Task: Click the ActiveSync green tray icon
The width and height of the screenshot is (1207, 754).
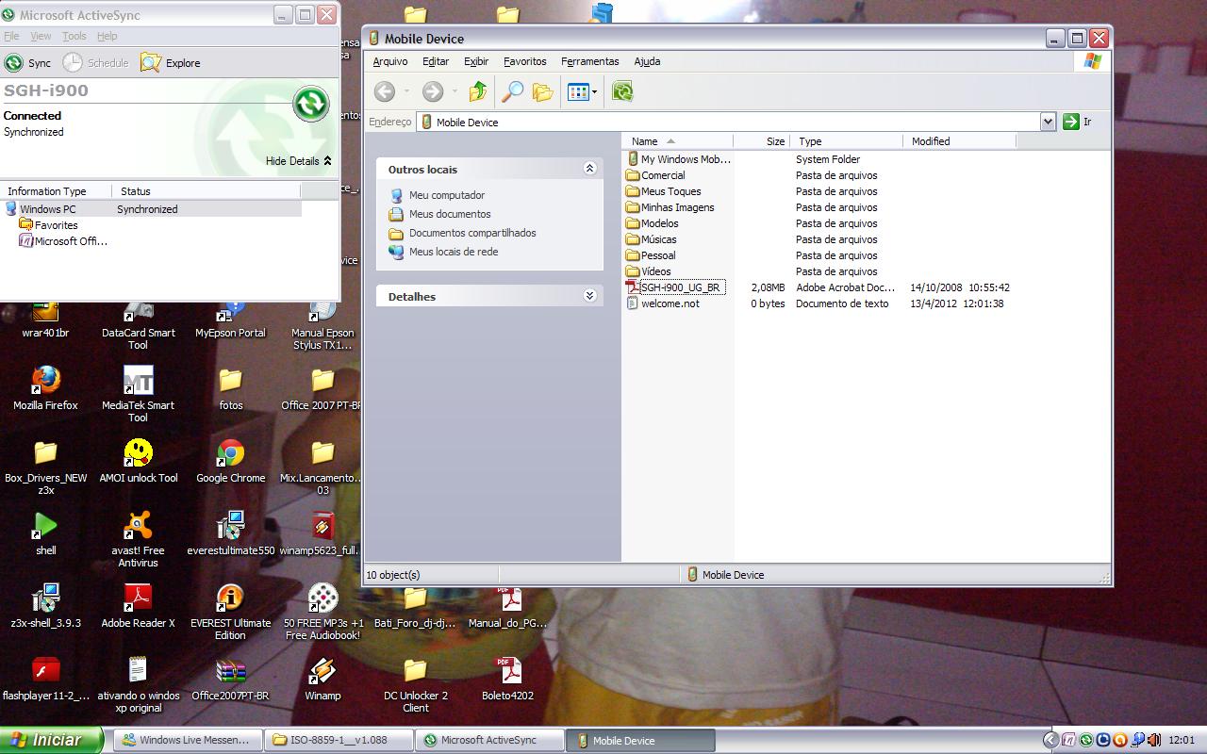Action: pyautogui.click(x=1086, y=740)
